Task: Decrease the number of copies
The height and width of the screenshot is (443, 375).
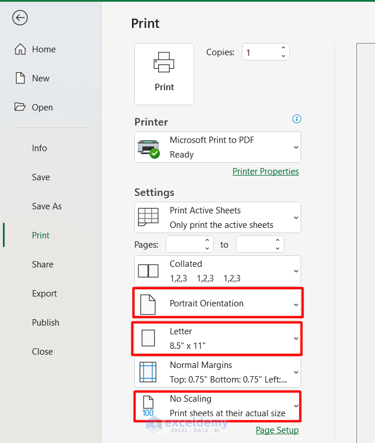Action: pyautogui.click(x=283, y=56)
